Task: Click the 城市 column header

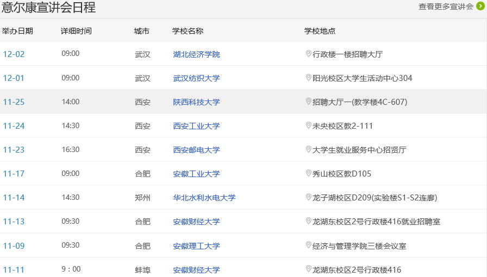Action: pyautogui.click(x=142, y=31)
